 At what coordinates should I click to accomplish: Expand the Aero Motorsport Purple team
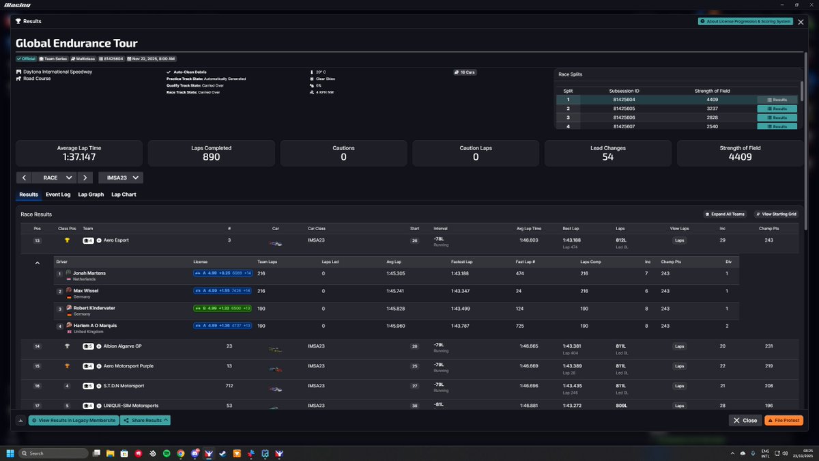click(x=99, y=366)
